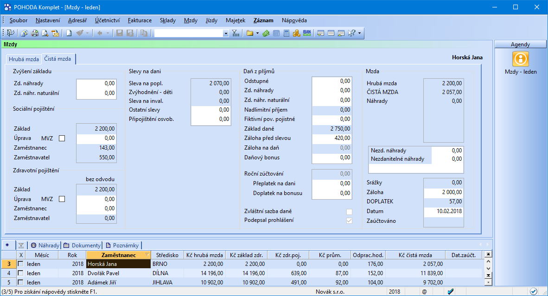548x296 pixels.
Task: Select the Čistá mzda tab
Action: 57,59
